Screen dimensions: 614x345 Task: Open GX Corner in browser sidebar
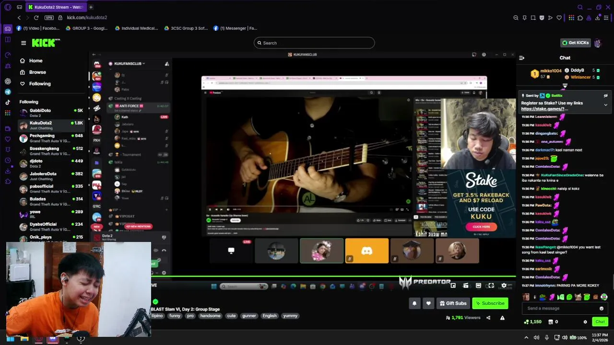8,29
